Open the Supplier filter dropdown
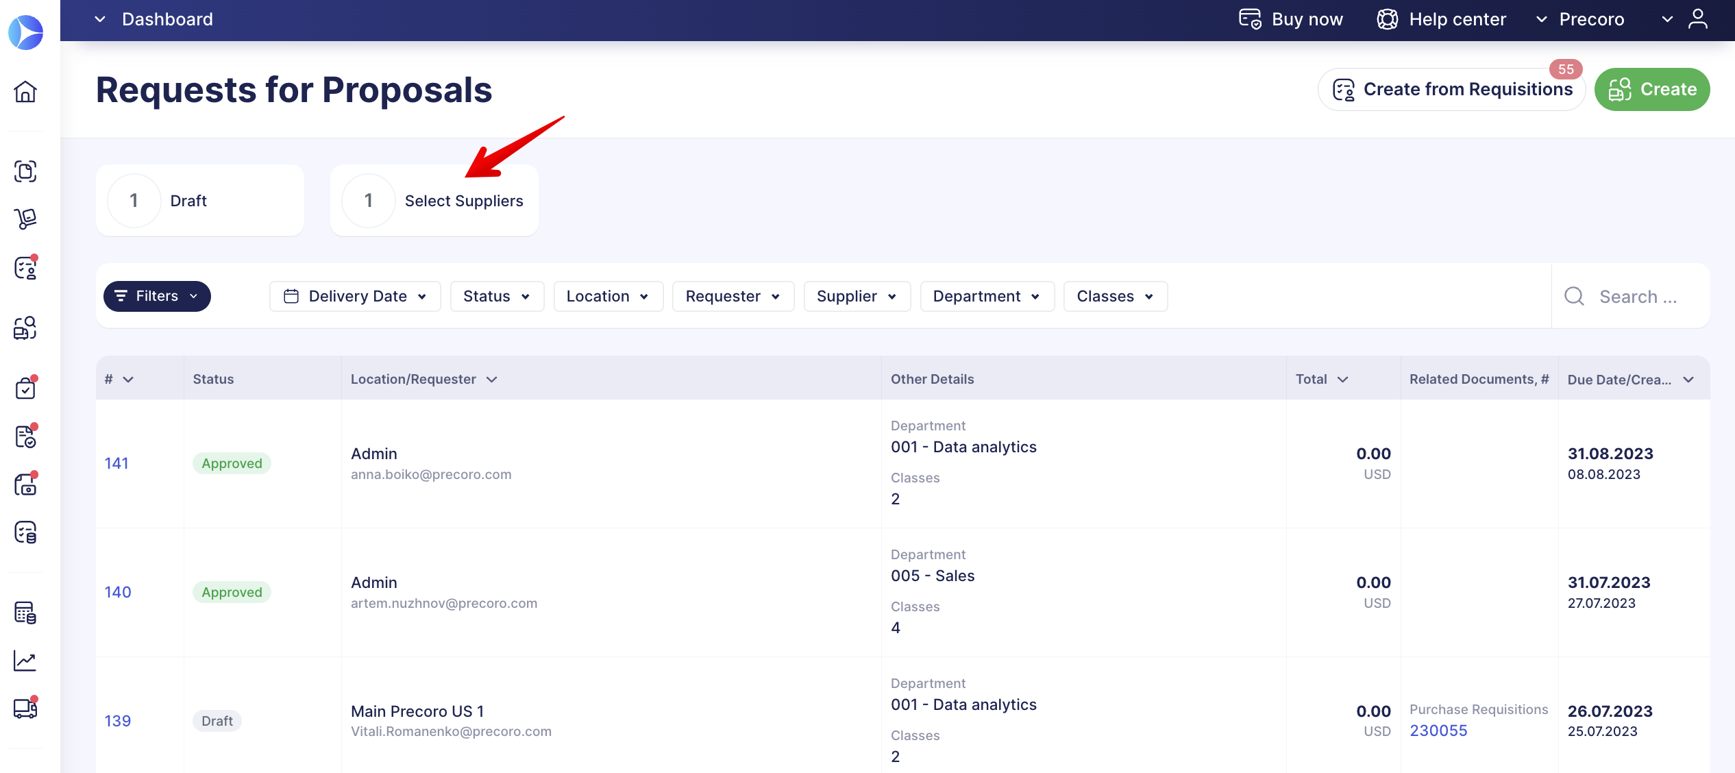Screen dimensions: 1735x773 click(x=857, y=296)
